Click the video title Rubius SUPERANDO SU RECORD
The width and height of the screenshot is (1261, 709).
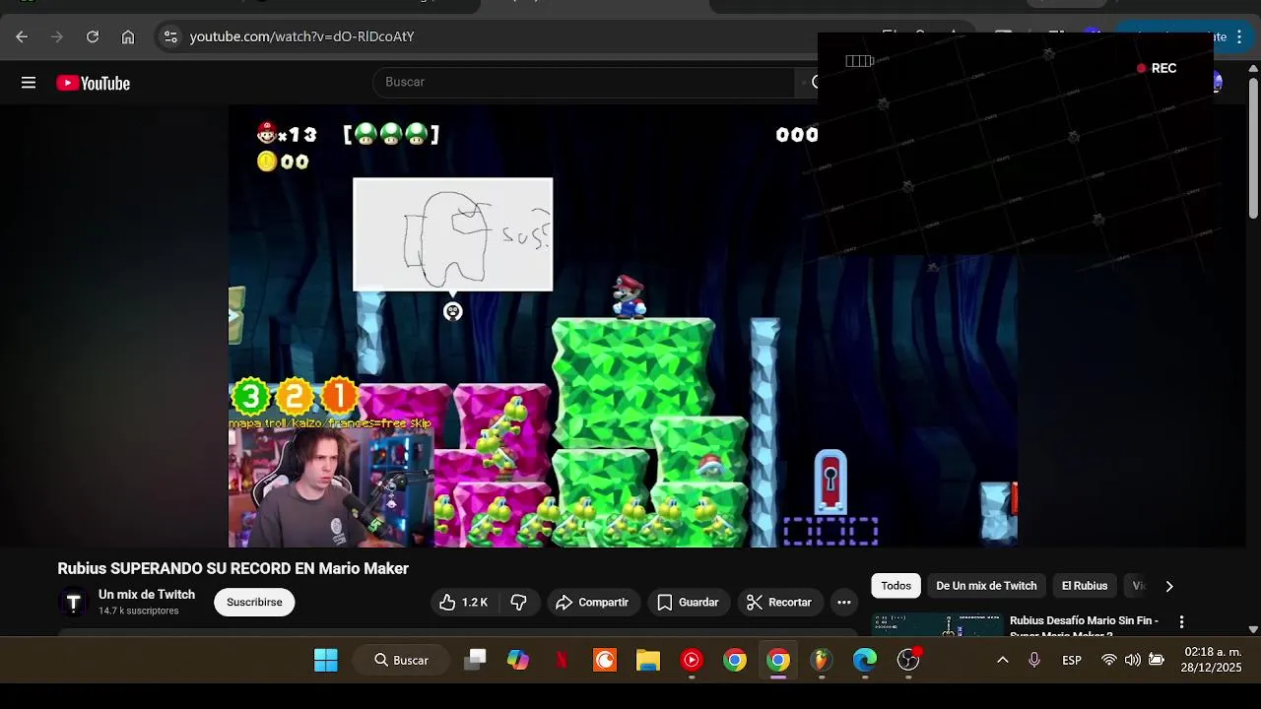tap(232, 568)
